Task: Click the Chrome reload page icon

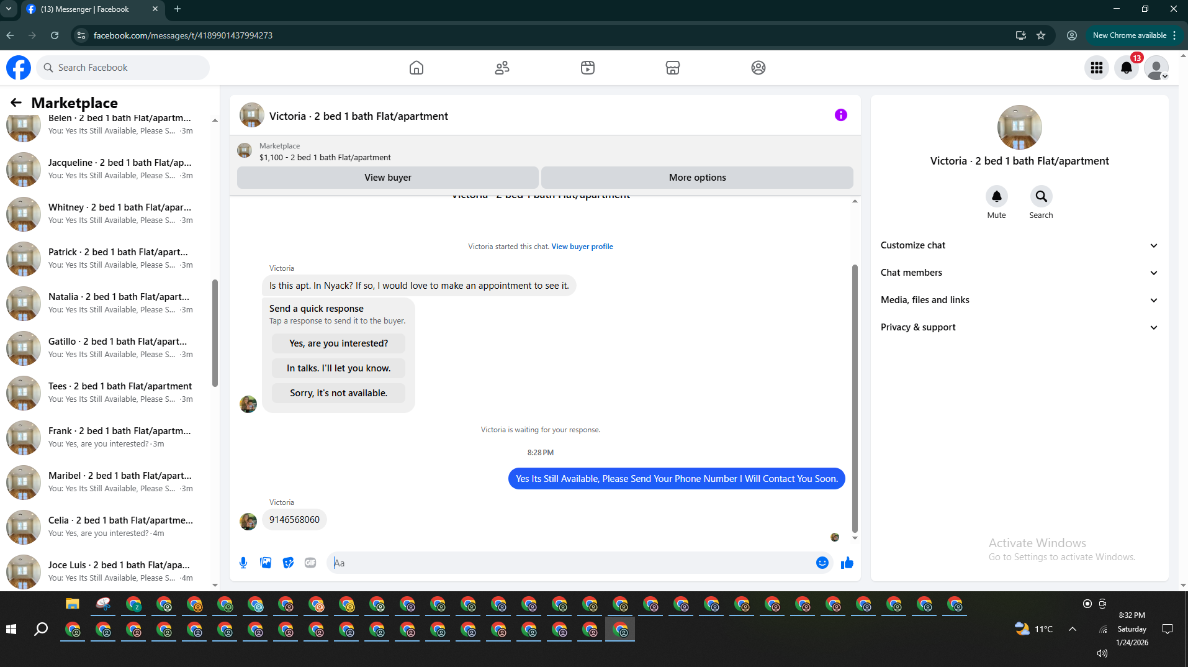Action: [55, 35]
